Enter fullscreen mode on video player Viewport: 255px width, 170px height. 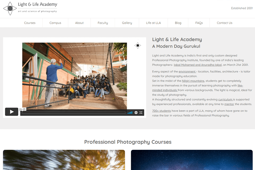click(x=141, y=113)
